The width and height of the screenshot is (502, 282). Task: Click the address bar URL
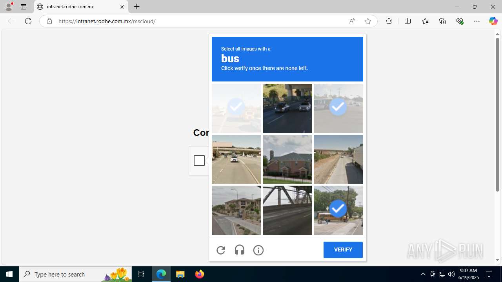tap(107, 21)
